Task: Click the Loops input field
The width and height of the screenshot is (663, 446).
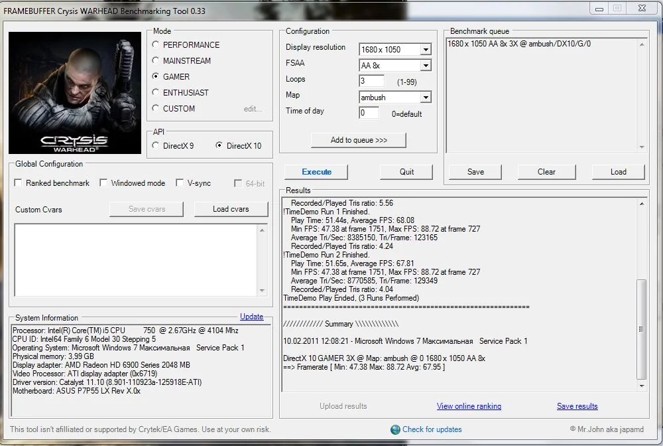Action: coord(371,81)
